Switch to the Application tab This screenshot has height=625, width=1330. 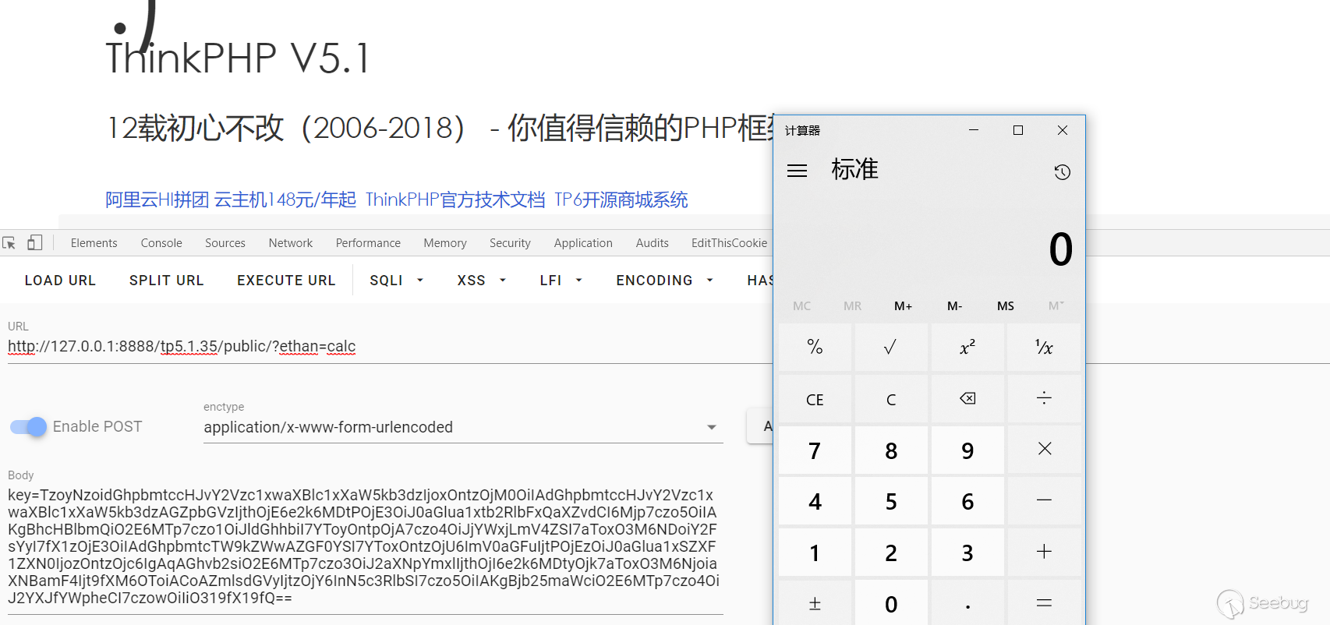pos(583,243)
